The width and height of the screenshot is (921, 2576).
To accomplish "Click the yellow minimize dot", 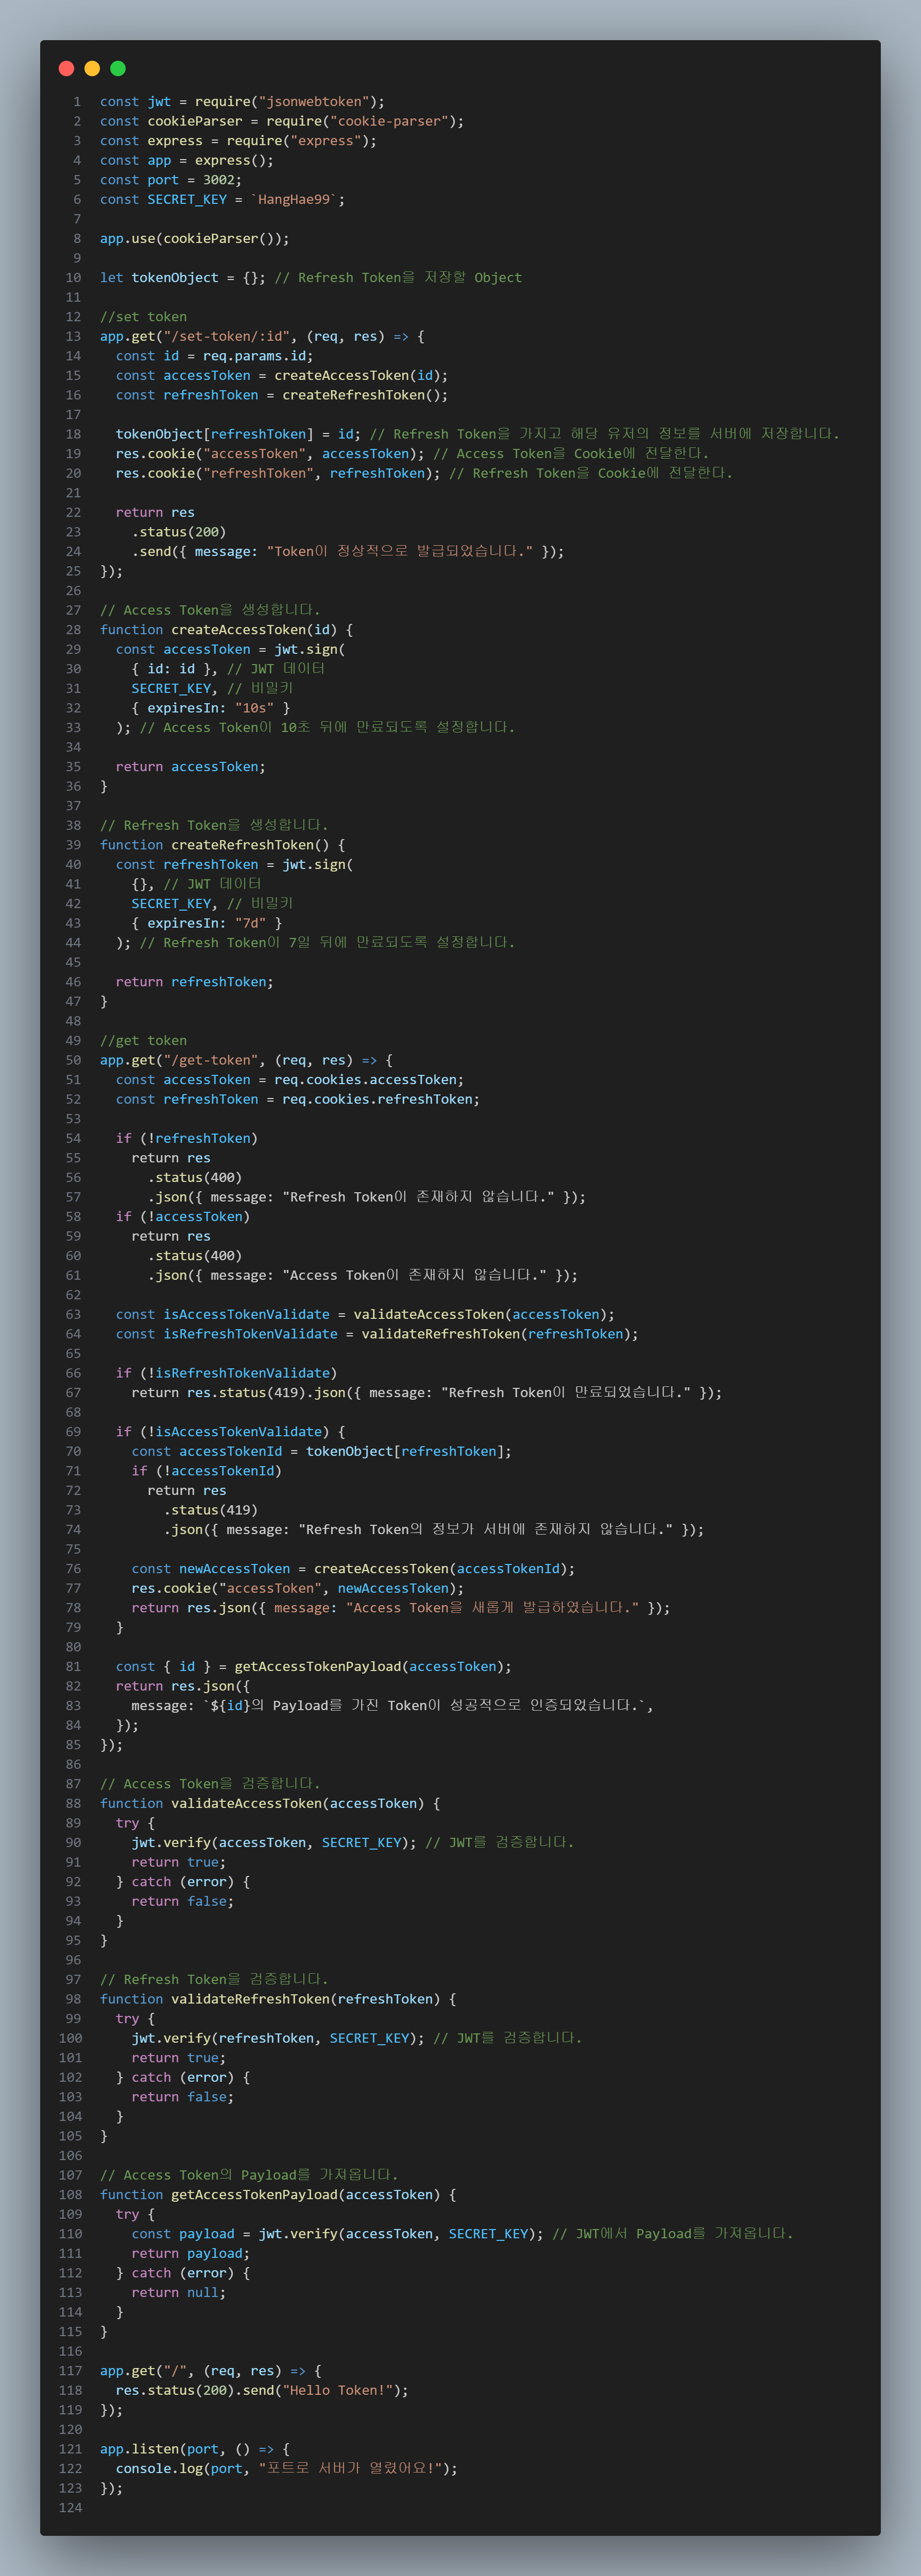I will (x=92, y=68).
